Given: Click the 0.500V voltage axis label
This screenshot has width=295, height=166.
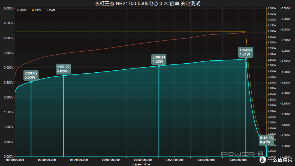Looking at the screenshot, I should tap(9, 142).
